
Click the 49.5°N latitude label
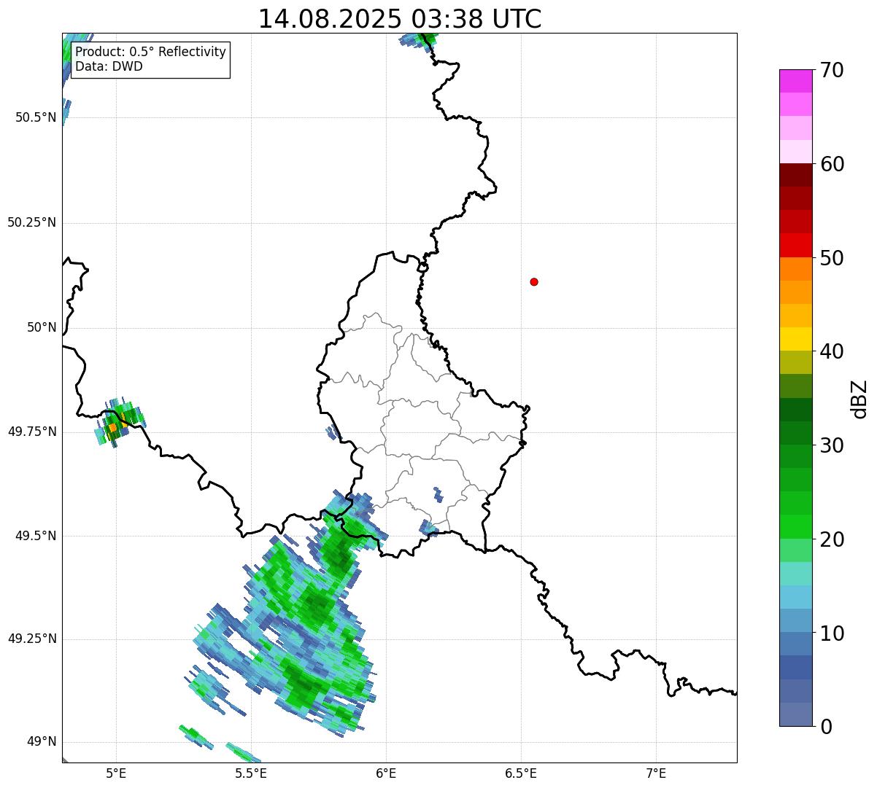(x=36, y=536)
